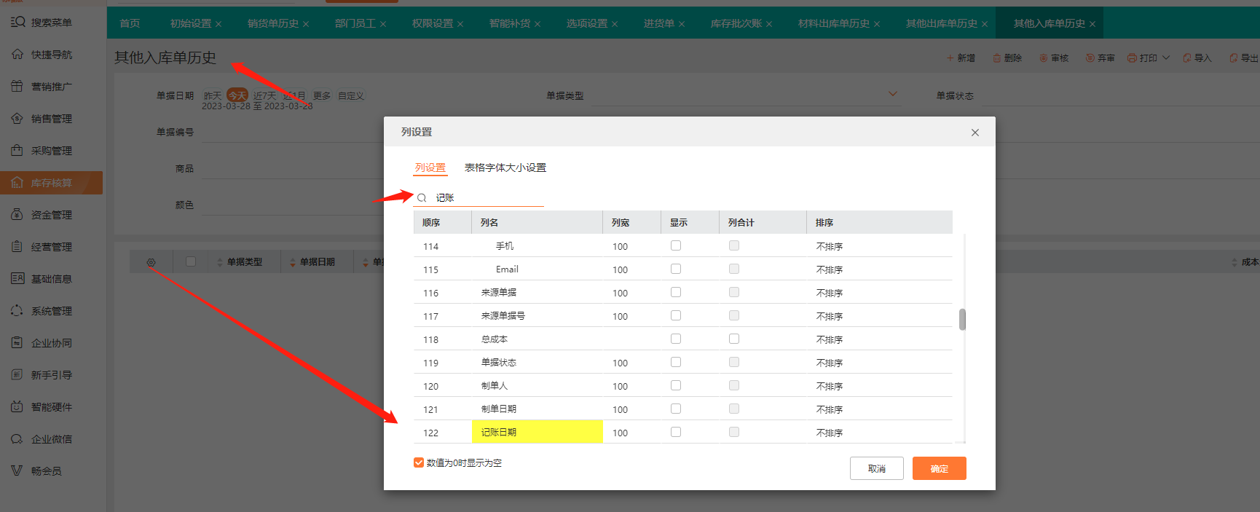
Task: Click the 采购管理 sidebar icon
Action: [17, 151]
